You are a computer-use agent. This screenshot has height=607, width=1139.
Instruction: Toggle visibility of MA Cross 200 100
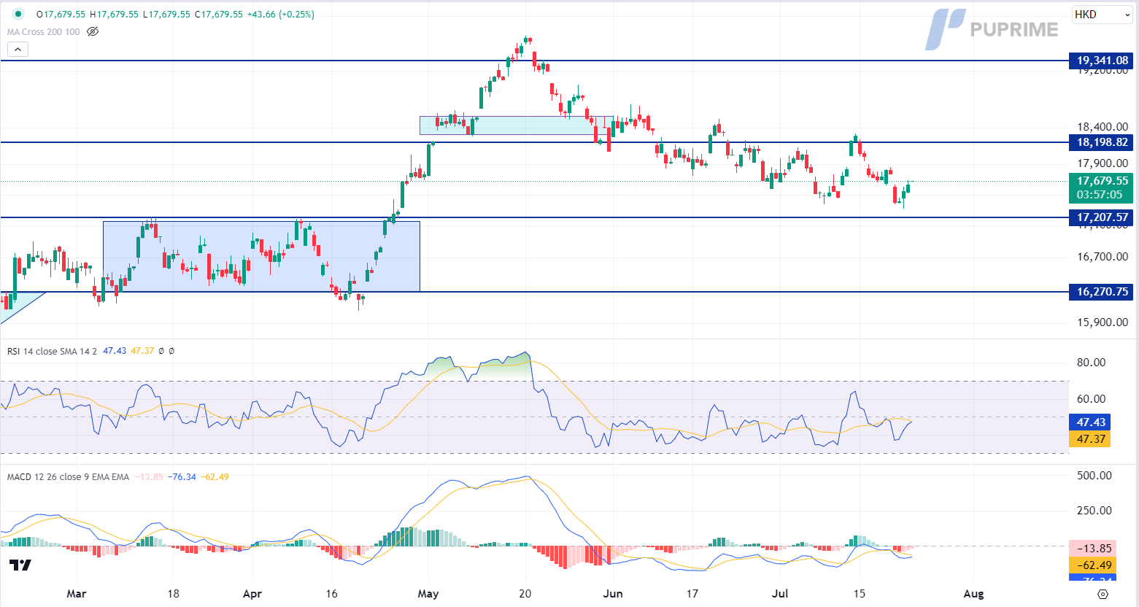point(93,31)
